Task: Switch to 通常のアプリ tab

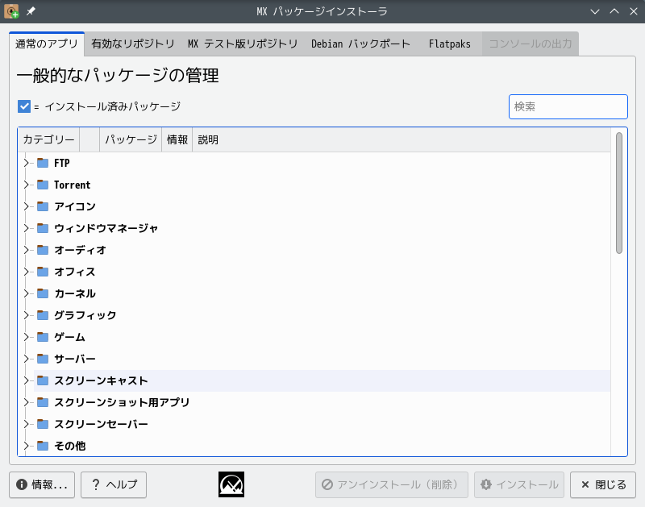Action: (47, 44)
